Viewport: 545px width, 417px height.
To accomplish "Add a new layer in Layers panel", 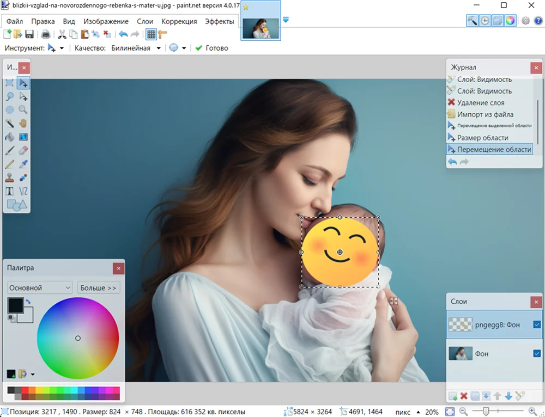I will (x=452, y=396).
